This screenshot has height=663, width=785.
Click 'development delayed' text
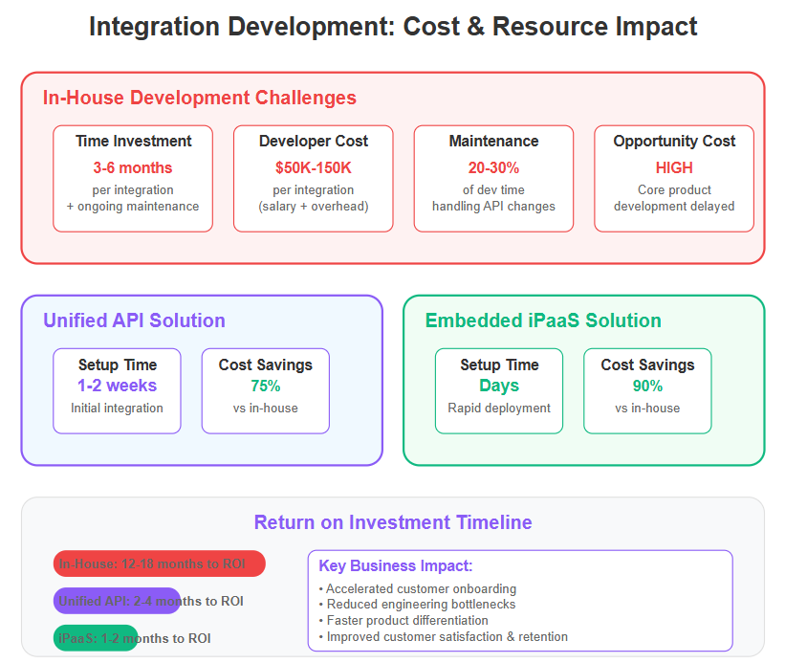coord(674,207)
